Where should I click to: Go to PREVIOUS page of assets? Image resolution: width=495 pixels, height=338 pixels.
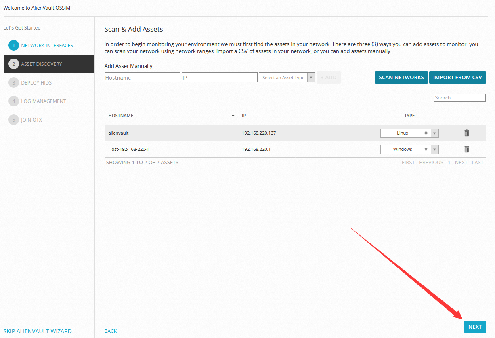(x=431, y=162)
